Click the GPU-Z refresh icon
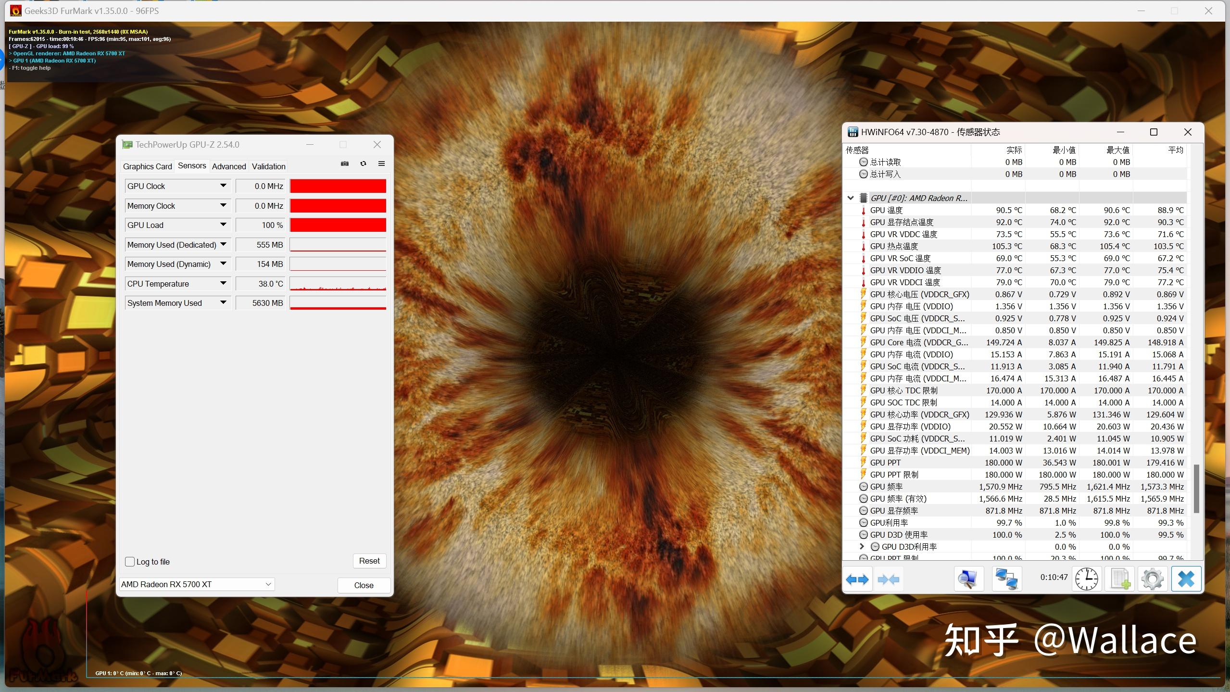 (x=363, y=165)
